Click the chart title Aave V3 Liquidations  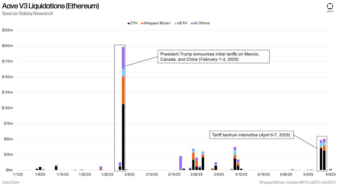[x=50, y=6]
